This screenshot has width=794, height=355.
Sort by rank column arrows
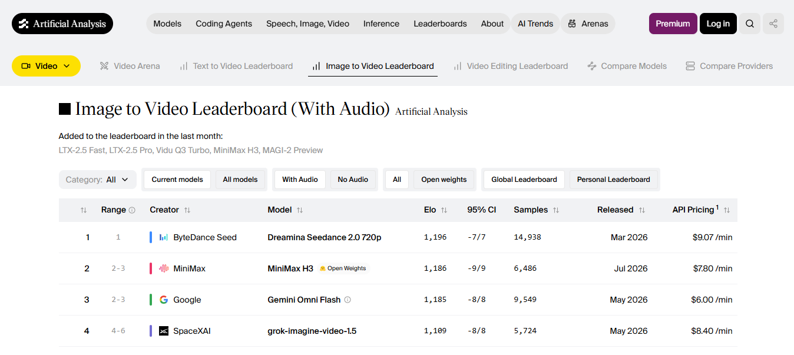tap(84, 210)
